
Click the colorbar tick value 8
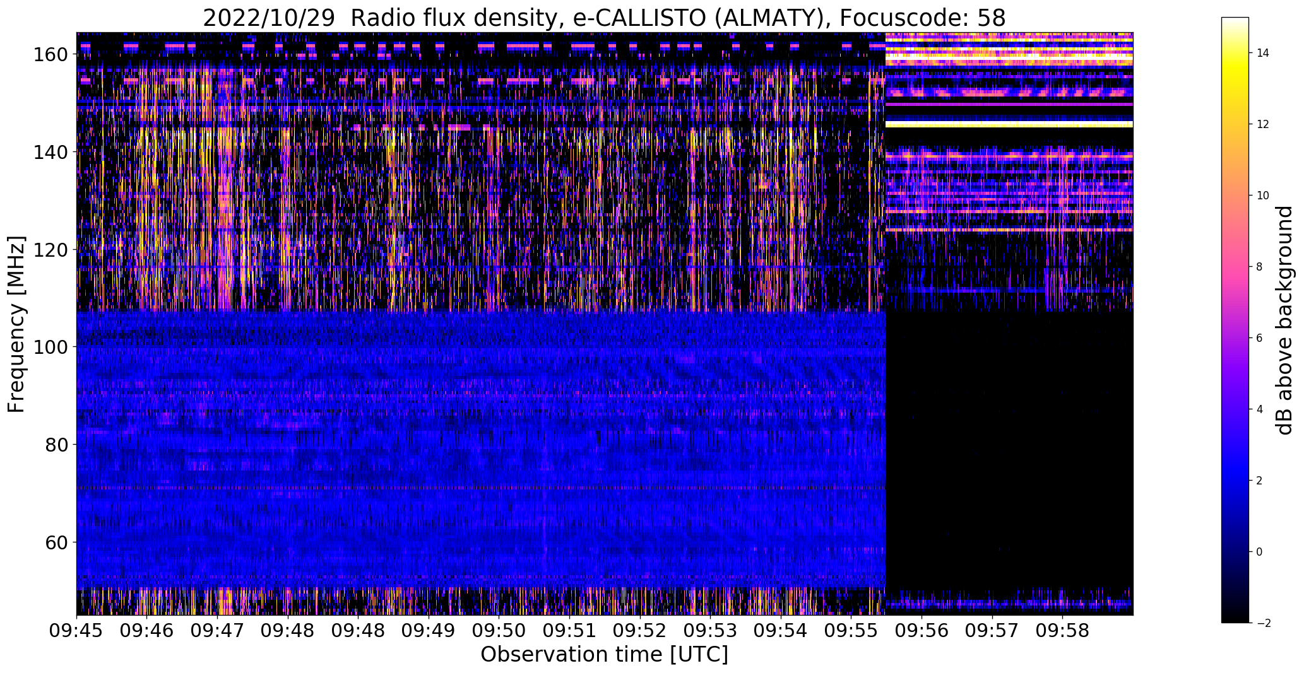click(x=1260, y=267)
